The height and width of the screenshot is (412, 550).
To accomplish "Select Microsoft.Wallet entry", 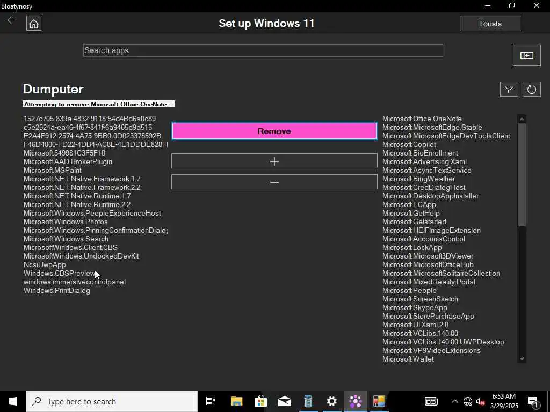I will pyautogui.click(x=408, y=359).
